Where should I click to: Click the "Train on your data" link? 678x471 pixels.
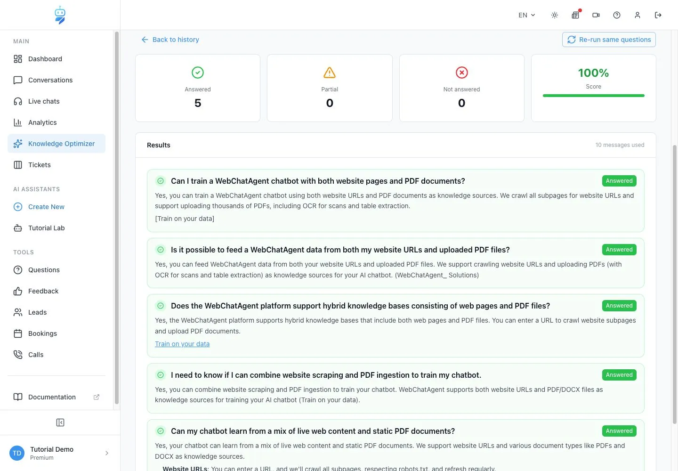pos(182,344)
